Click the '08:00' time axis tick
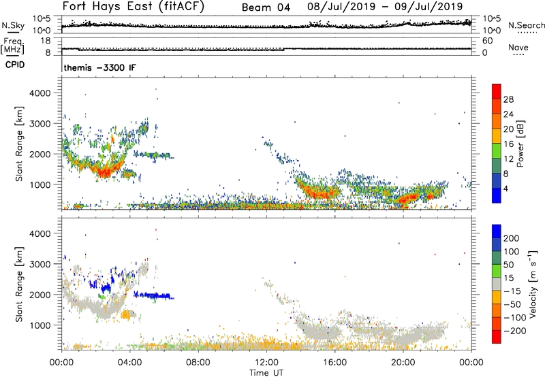 (198, 363)
